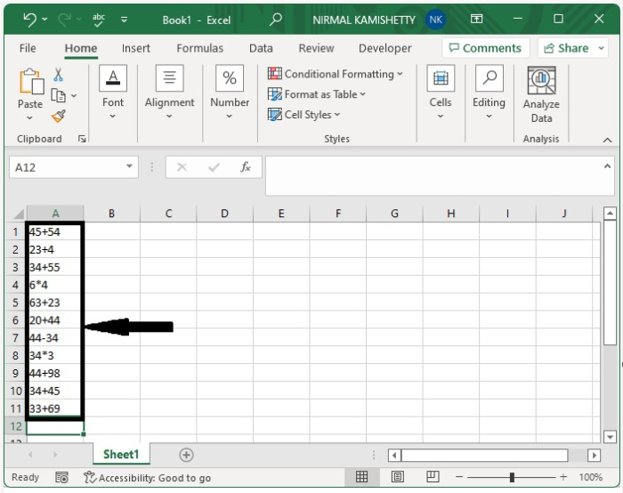Select cell containing 6*4

pyautogui.click(x=55, y=285)
